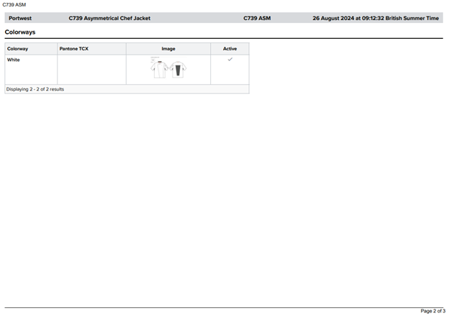Viewport: 449px width, 316px height.
Task: Open the back view jacket sketch
Action: [x=178, y=70]
